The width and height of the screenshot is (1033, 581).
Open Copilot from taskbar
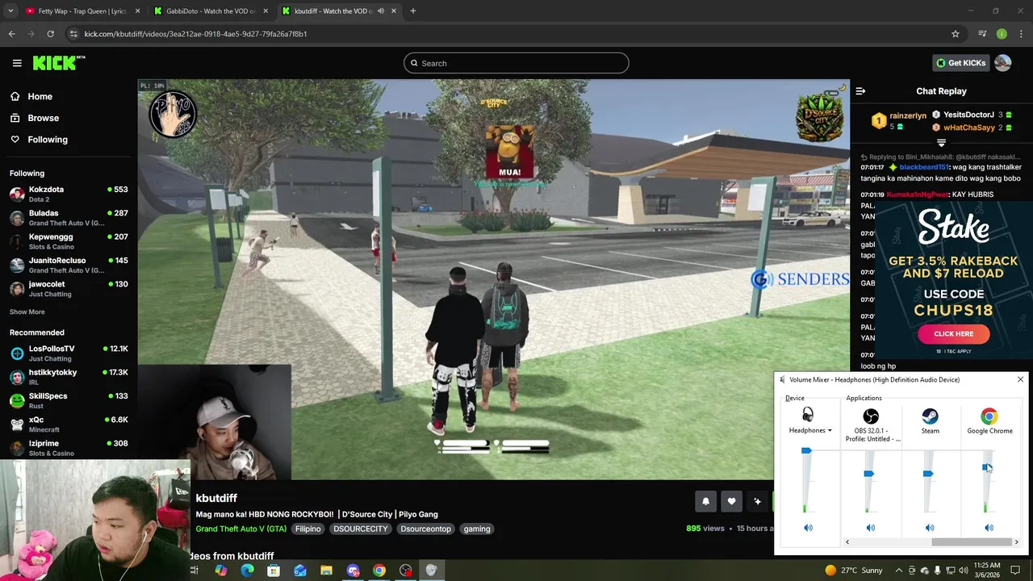(x=221, y=571)
